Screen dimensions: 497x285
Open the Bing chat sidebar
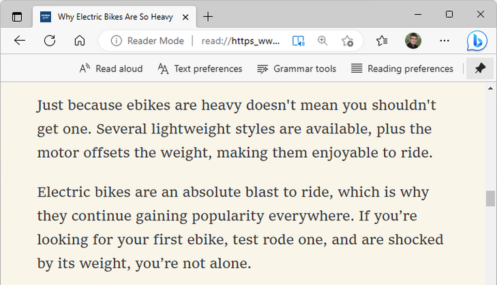click(x=477, y=41)
